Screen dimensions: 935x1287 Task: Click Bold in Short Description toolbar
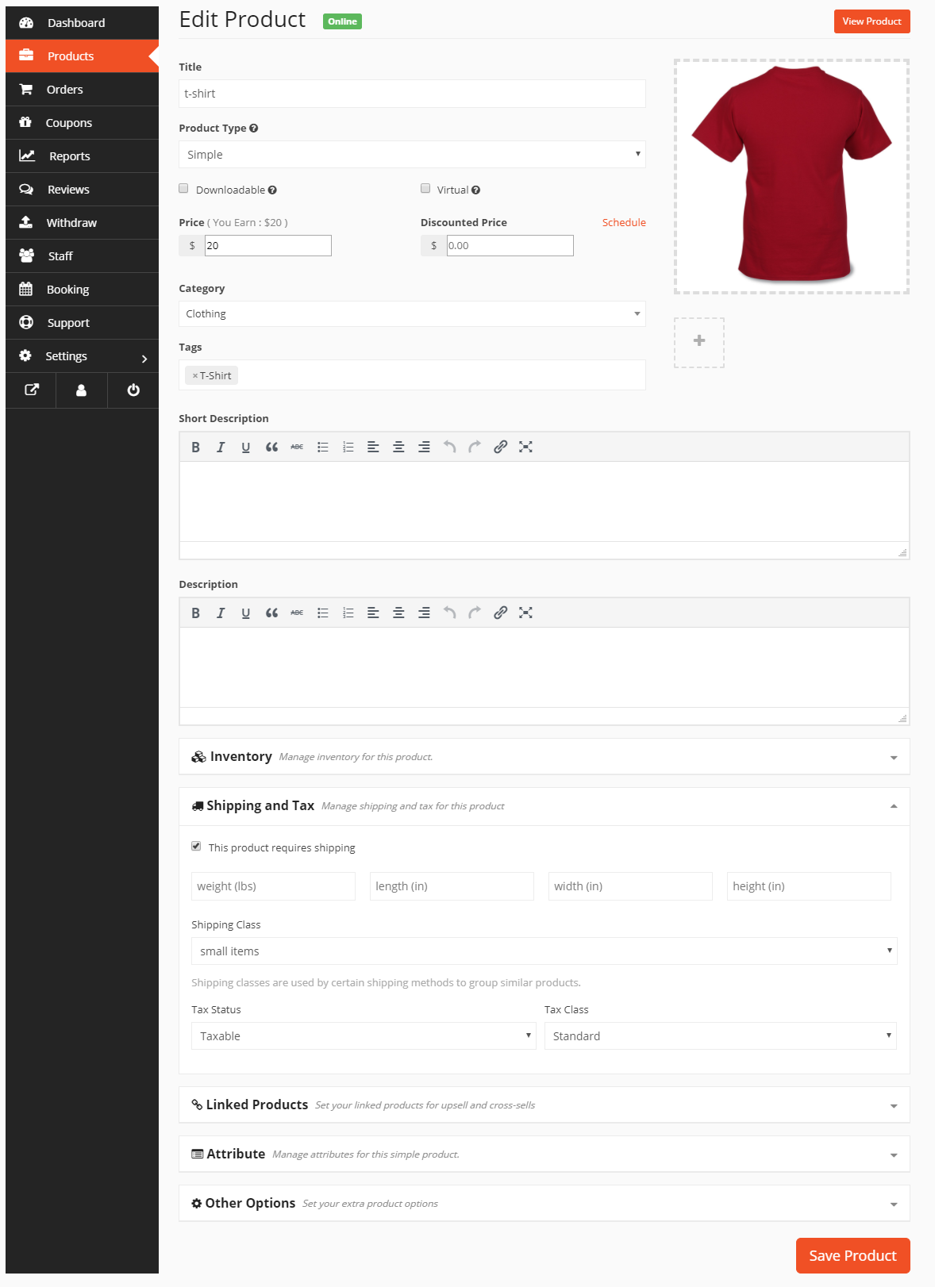click(x=195, y=447)
